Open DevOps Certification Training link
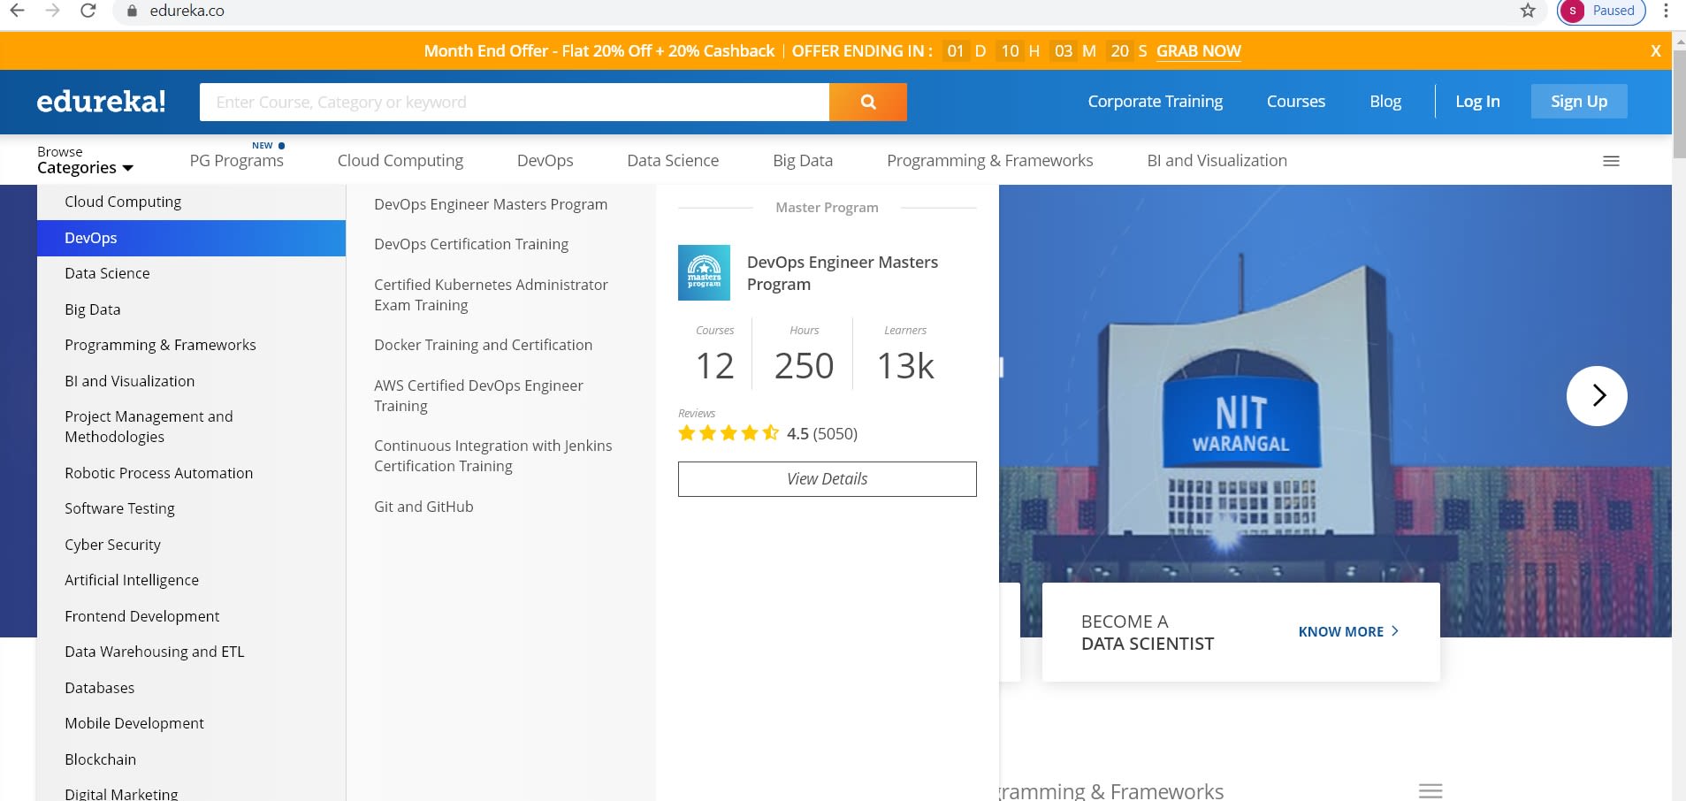Screen dimensions: 1686x801 click(x=471, y=244)
